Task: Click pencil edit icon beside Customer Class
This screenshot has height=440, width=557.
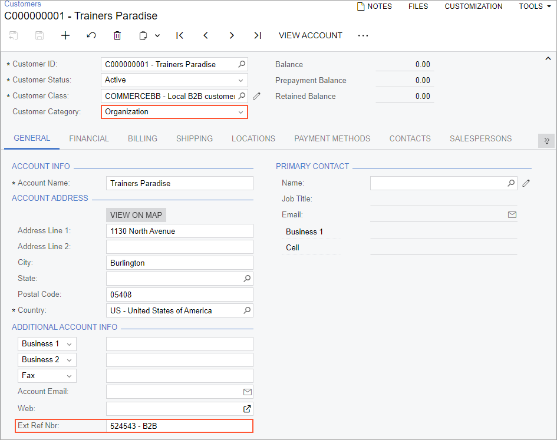Action: tap(256, 96)
